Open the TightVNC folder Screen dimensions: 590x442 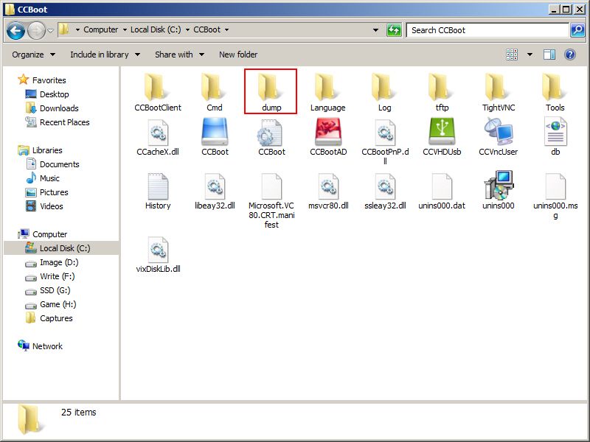tap(499, 92)
